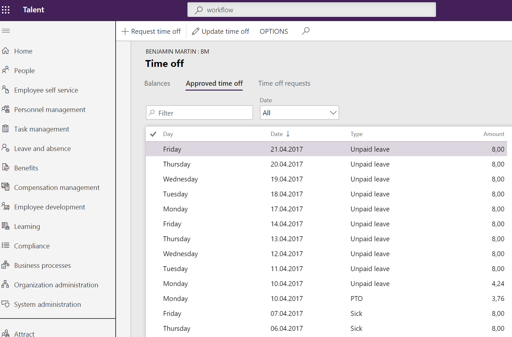Expand the Date filter dropdown
Screen dimensions: 512x337
[333, 113]
